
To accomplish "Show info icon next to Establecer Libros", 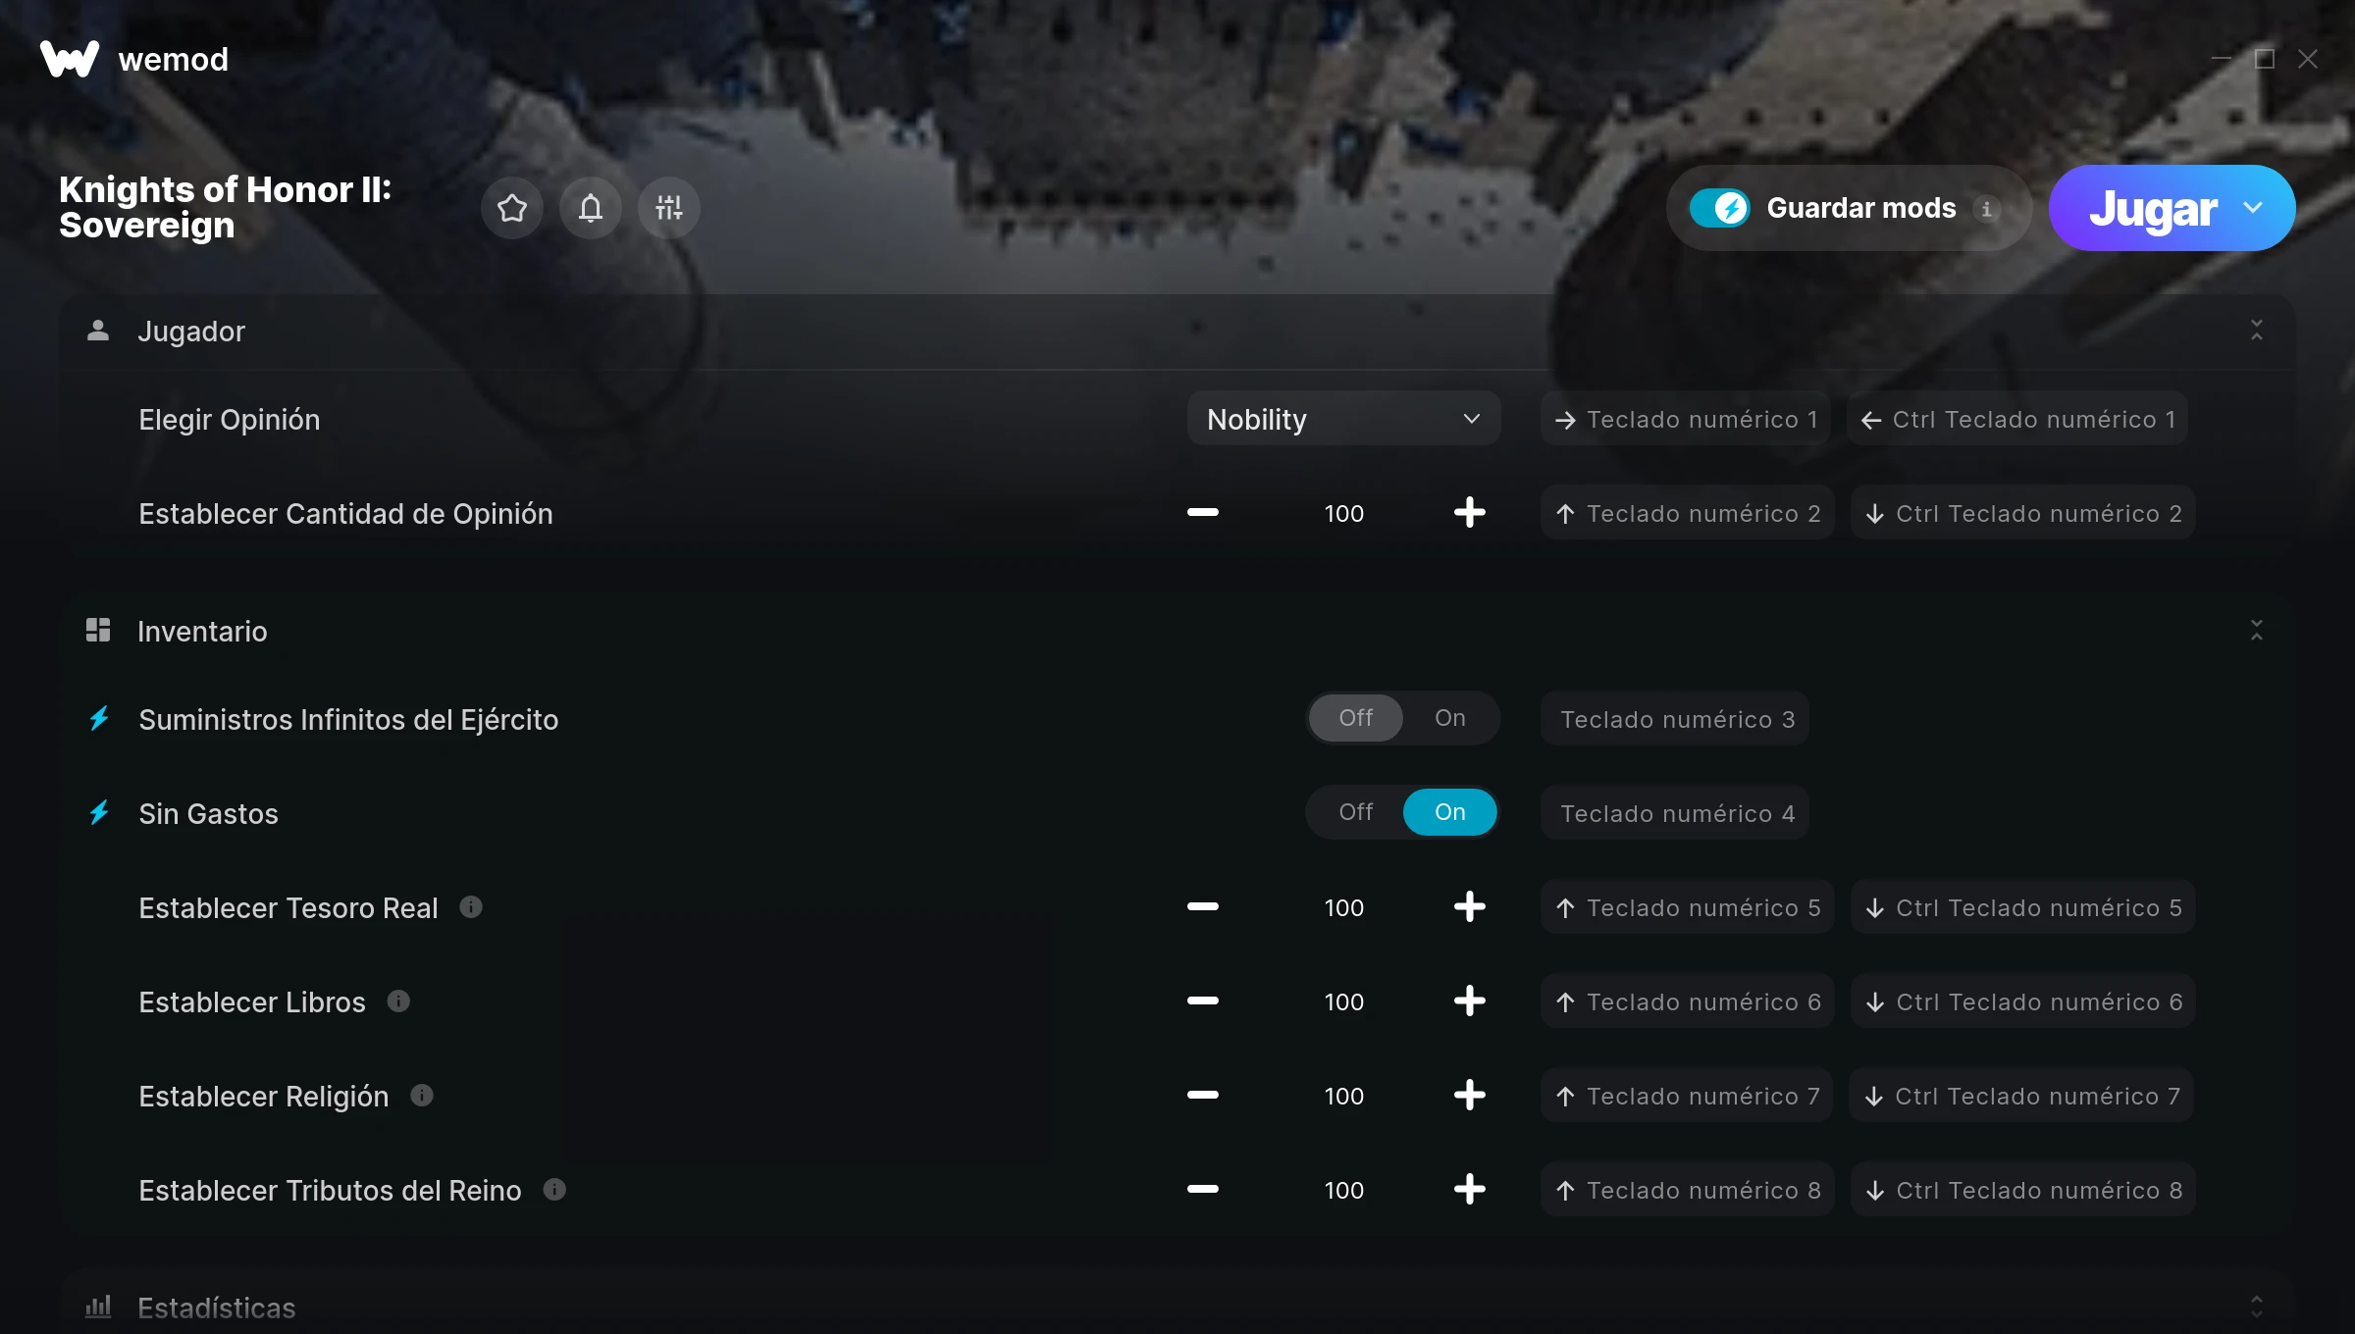I will tap(398, 1001).
